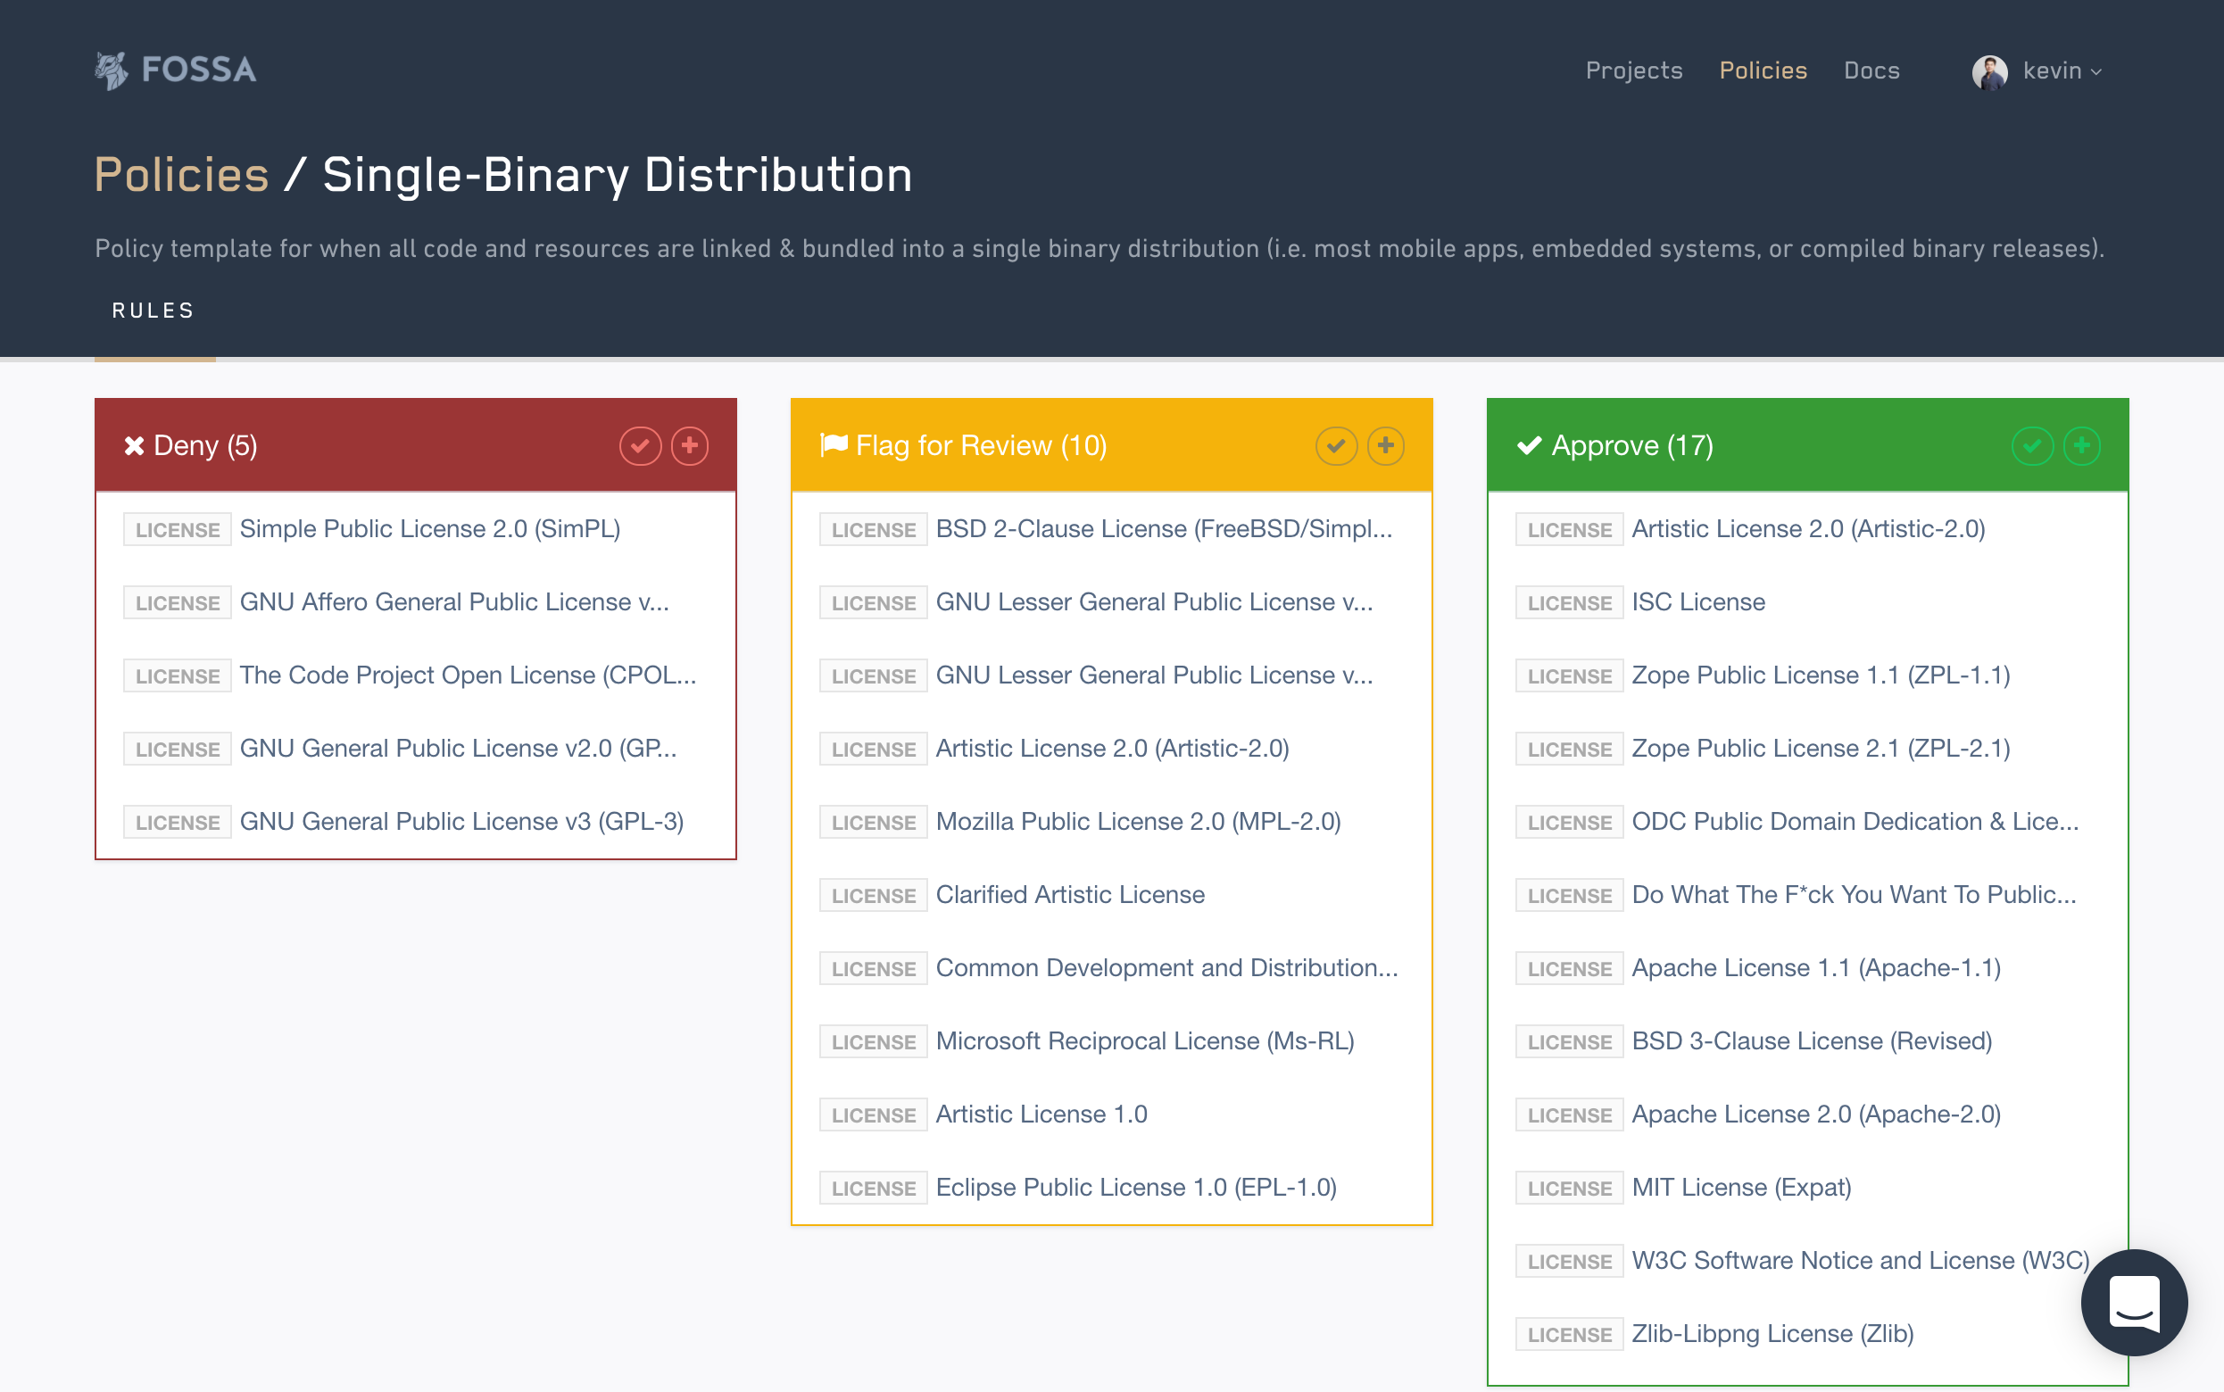
Task: Click the checkmark circle in Deny header
Action: pos(640,445)
